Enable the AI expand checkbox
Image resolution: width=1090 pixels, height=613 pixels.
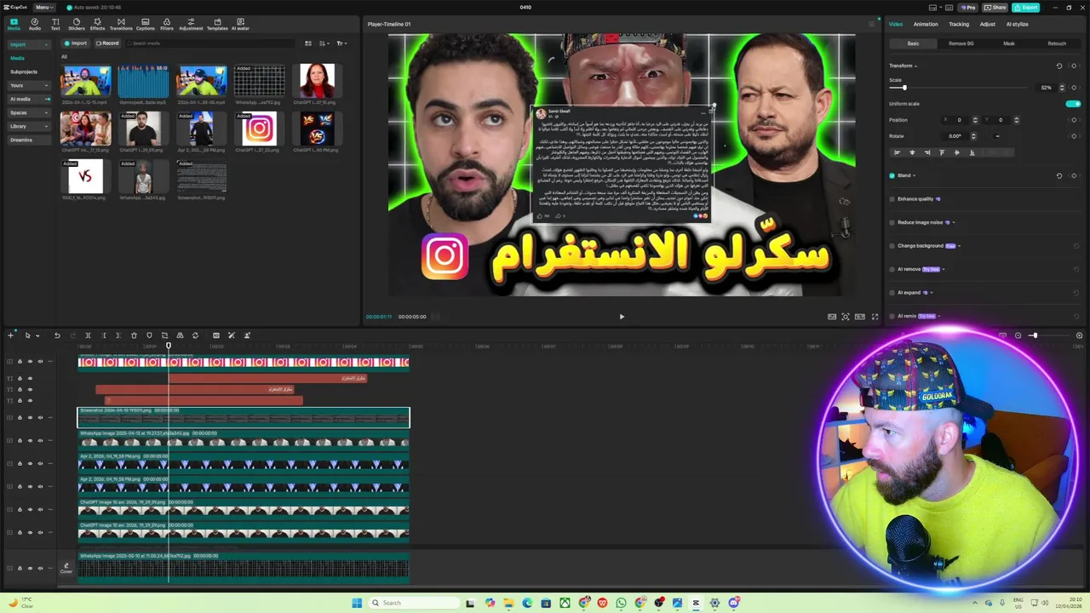(892, 292)
